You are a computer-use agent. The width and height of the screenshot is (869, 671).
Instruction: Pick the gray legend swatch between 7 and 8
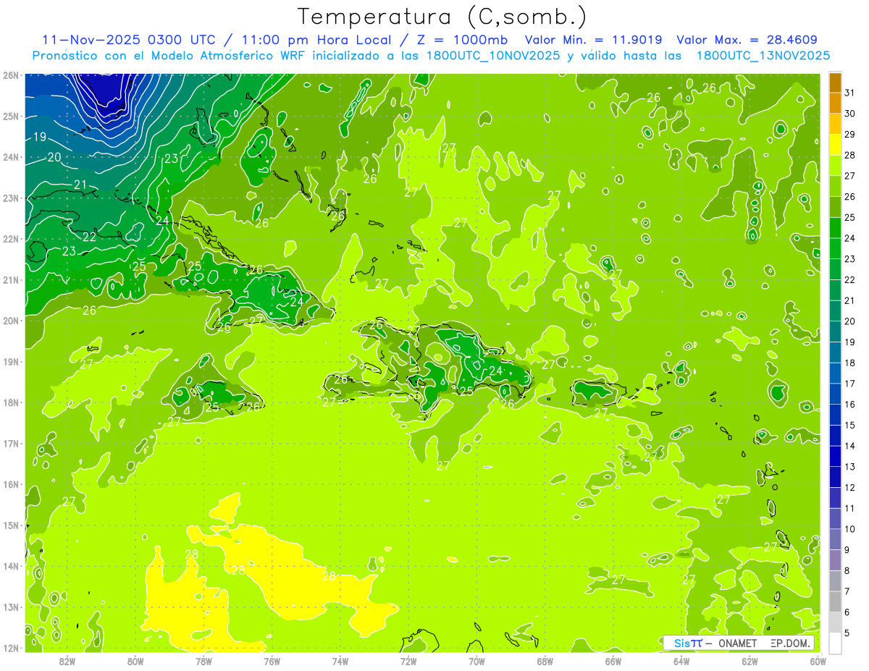pos(835,581)
